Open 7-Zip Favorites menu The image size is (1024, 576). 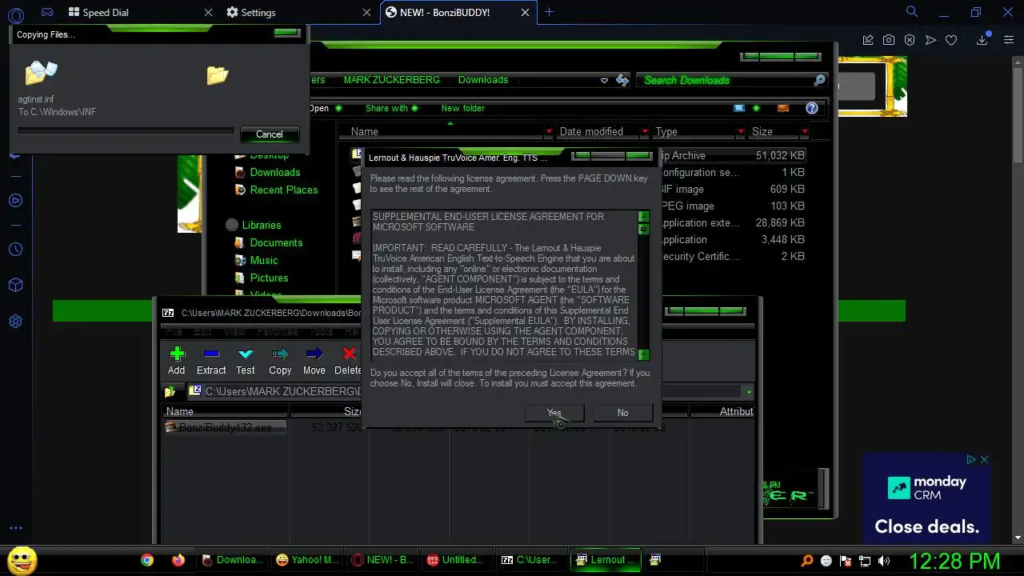click(x=278, y=331)
